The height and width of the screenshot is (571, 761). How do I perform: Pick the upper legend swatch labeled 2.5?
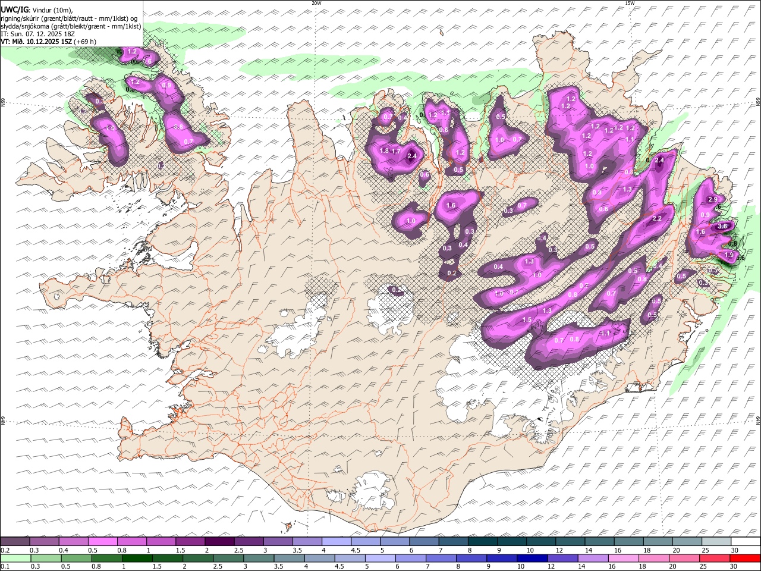[x=249, y=541]
